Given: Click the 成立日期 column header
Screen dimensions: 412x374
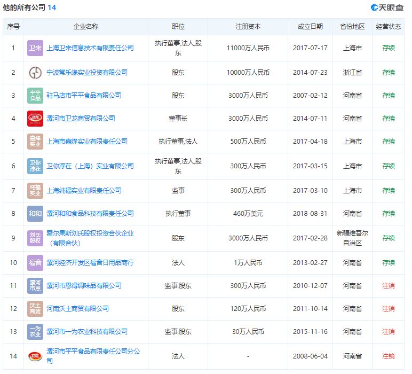Looking at the screenshot, I should pos(310,27).
